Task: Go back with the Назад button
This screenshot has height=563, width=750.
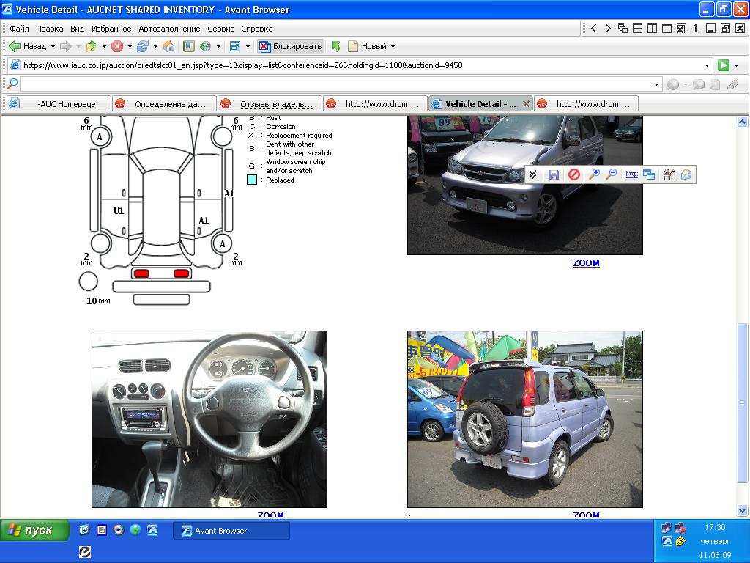Action: (28, 46)
